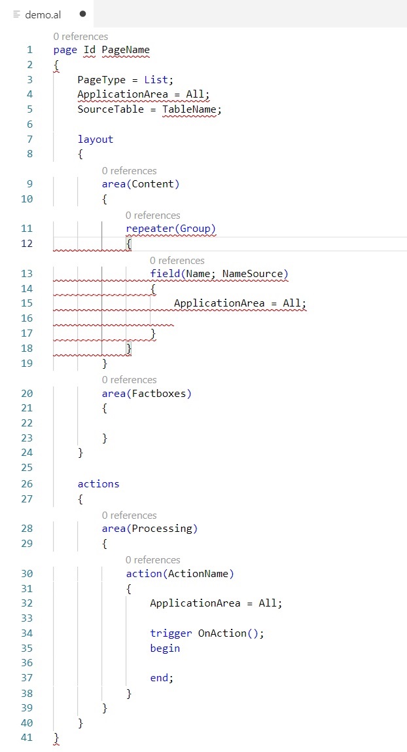This screenshot has width=407, height=752.
Task: Place cursor on trigger OnAction() text
Action: [207, 633]
